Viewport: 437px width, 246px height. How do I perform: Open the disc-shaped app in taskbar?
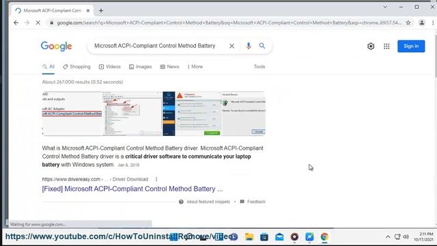click(294, 237)
